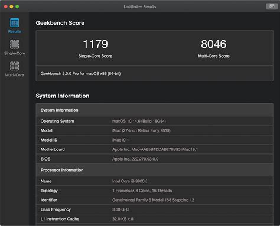Click the System Information section heading
Viewport: 280px width, 226px height.
coord(63,96)
